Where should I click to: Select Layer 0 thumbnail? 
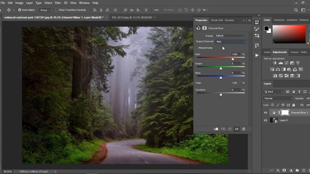(x=274, y=120)
